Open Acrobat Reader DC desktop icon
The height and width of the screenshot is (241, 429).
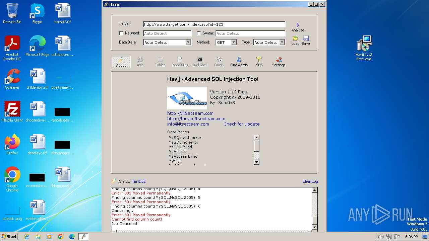pyautogui.click(x=12, y=48)
